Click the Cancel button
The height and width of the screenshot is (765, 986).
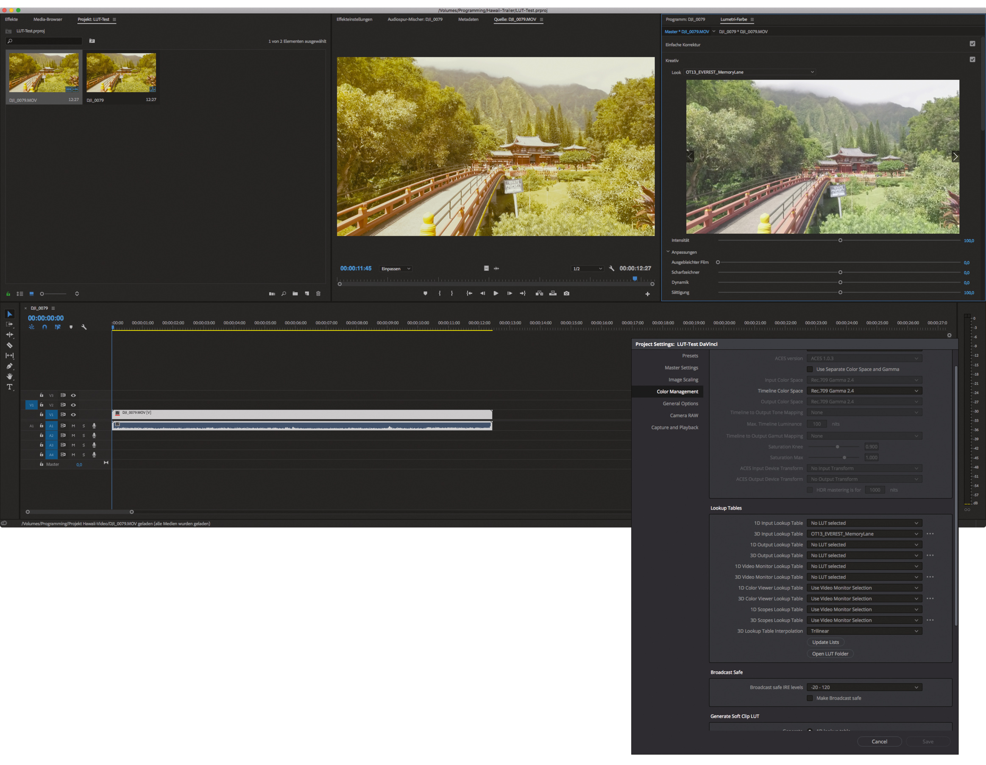tap(879, 742)
